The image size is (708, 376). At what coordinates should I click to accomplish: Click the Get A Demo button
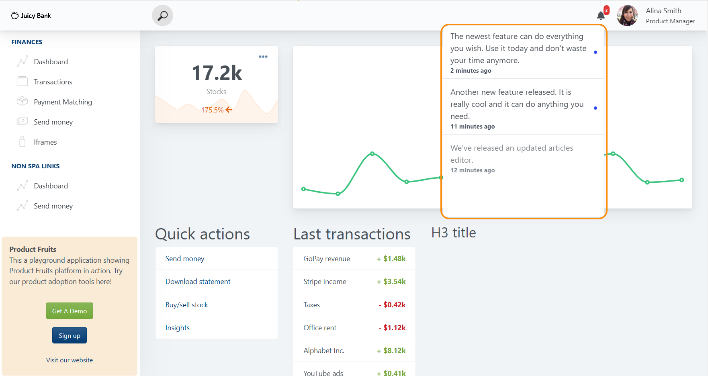coord(69,311)
